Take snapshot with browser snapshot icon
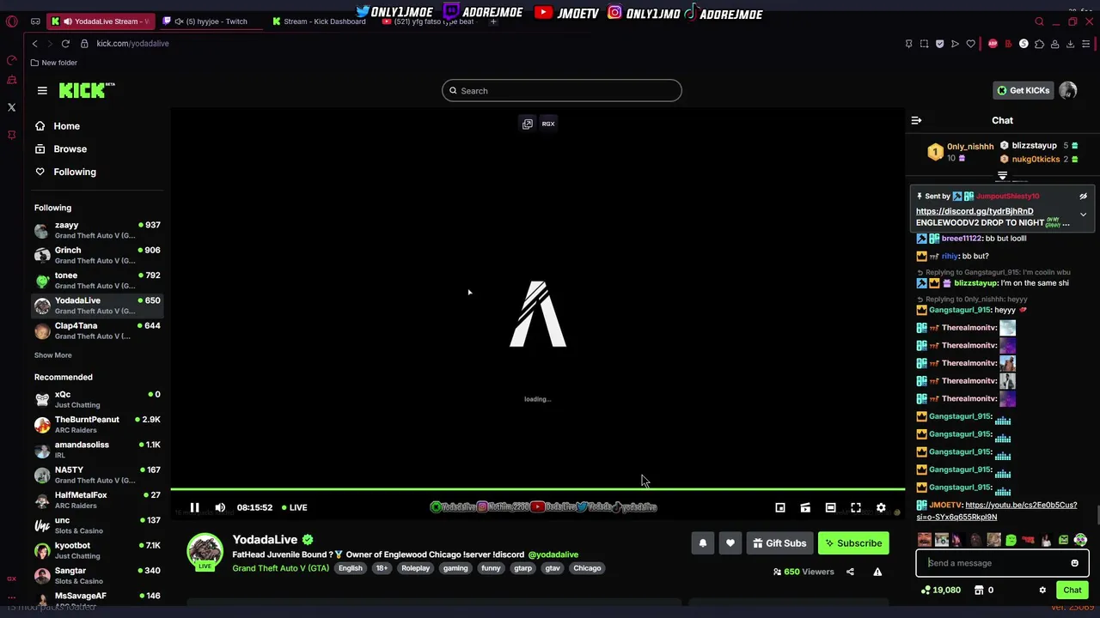This screenshot has height=618, width=1100. (924, 44)
